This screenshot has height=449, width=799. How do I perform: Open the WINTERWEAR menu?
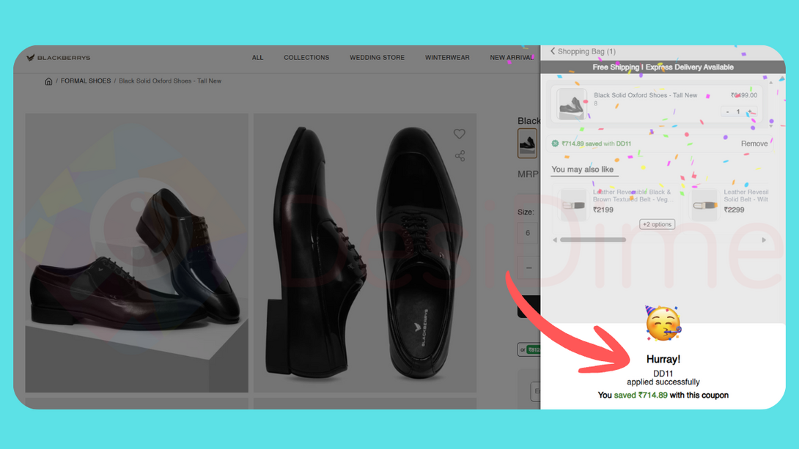click(447, 58)
